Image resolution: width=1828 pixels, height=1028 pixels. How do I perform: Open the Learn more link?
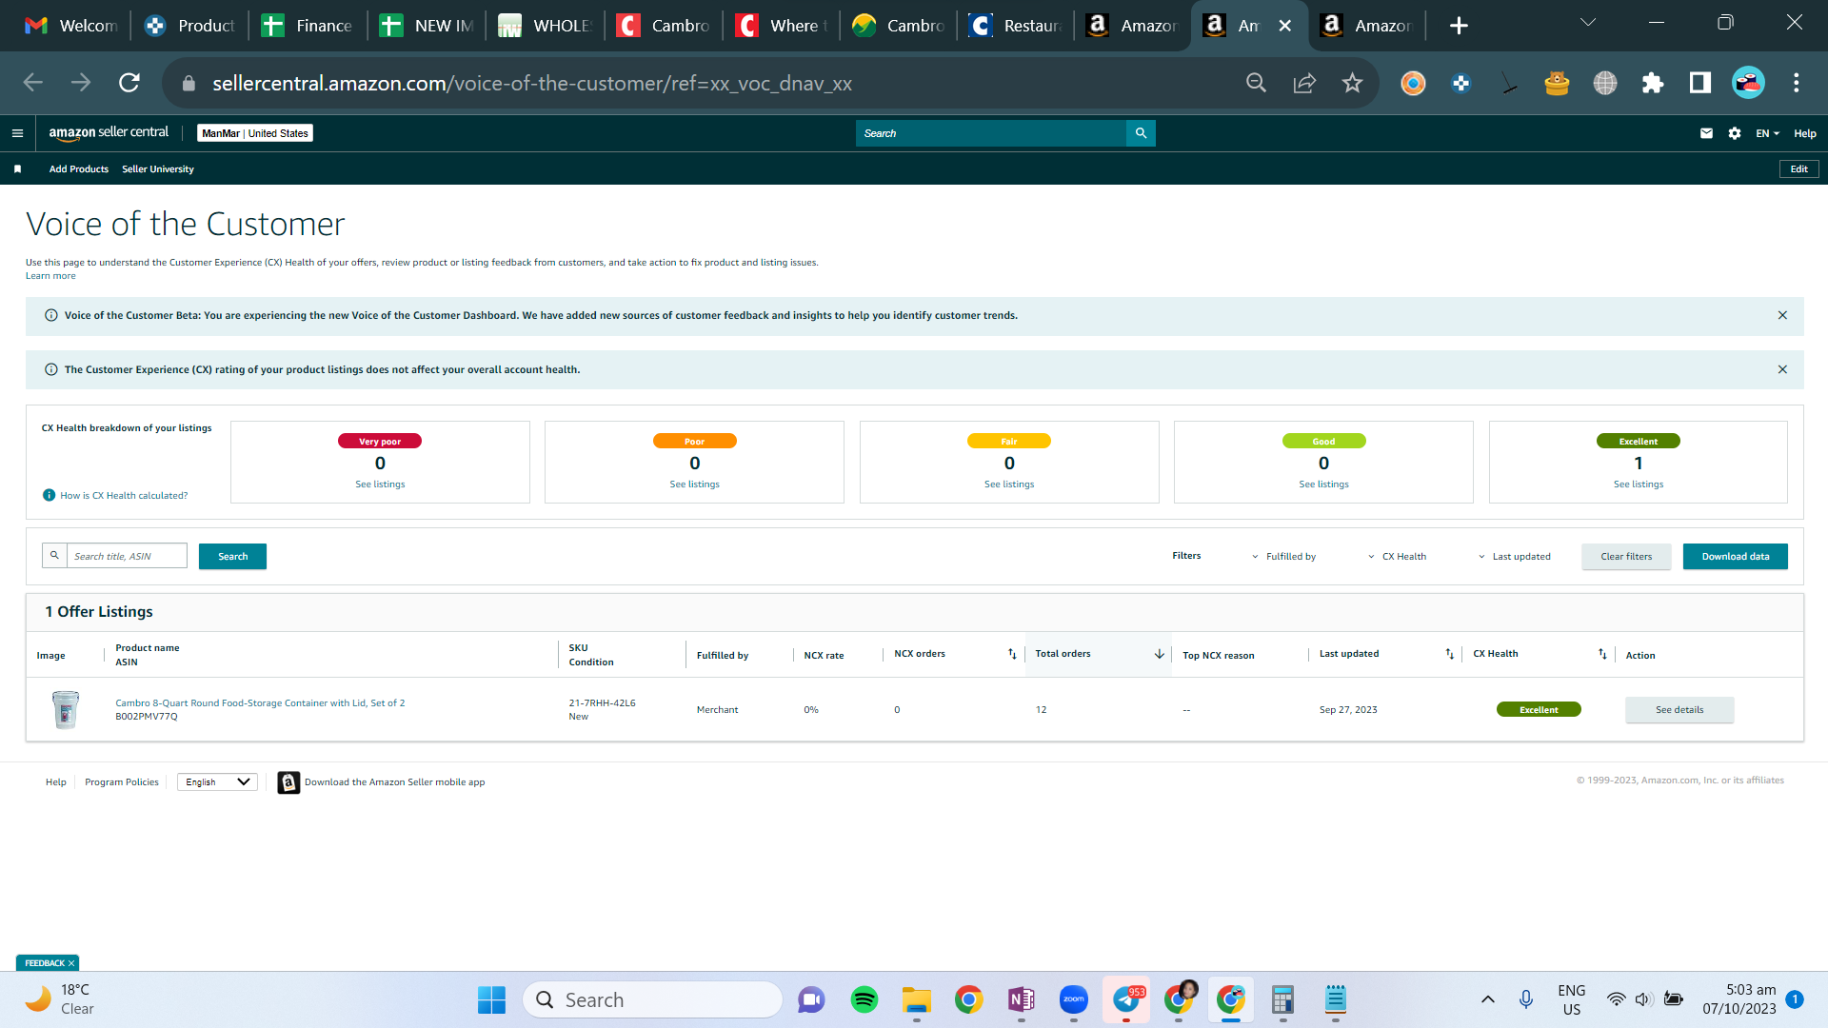[50, 276]
